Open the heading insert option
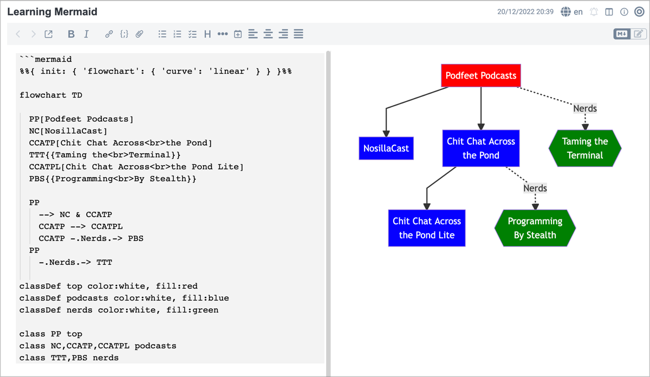This screenshot has width=650, height=377. (207, 34)
